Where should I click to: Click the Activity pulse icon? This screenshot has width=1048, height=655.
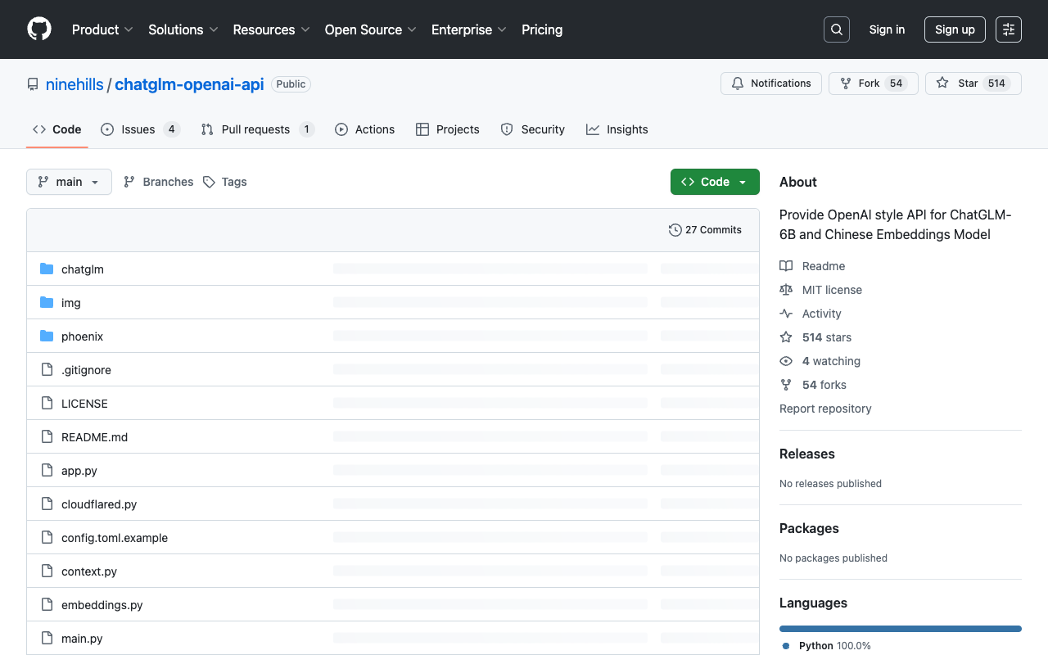pyautogui.click(x=786, y=314)
